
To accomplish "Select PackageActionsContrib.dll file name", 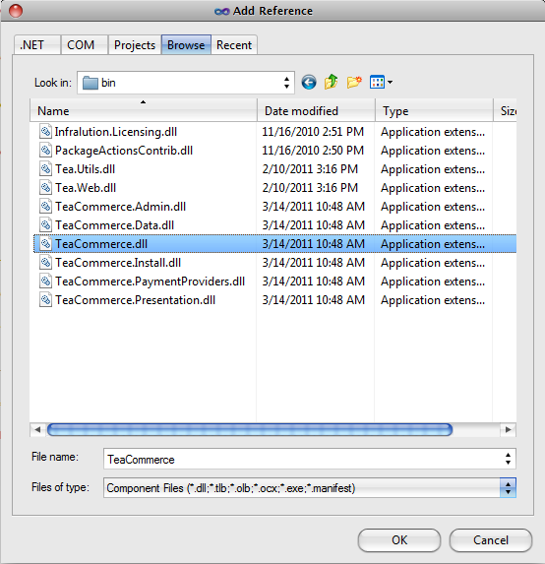I will click(x=124, y=151).
